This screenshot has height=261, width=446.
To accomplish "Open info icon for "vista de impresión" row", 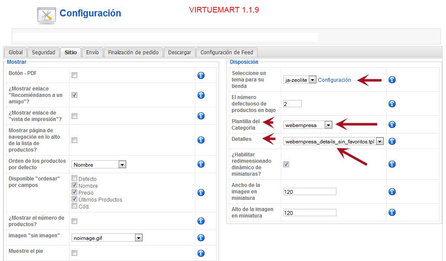I will click(201, 116).
